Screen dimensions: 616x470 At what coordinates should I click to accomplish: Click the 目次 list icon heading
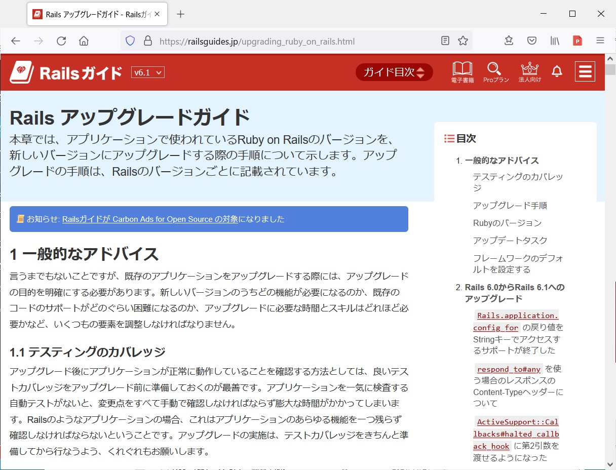point(460,138)
